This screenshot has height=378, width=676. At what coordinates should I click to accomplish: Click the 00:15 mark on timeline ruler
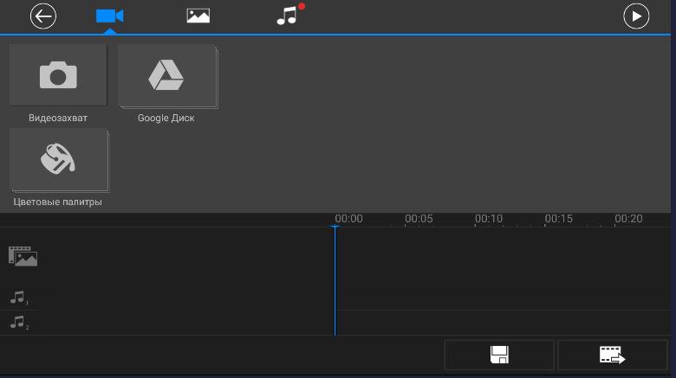tap(558, 219)
